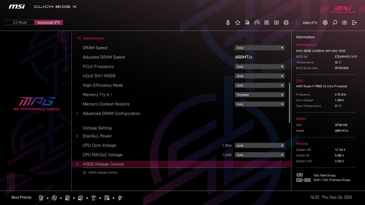
Task: Open the CPU NB/SoC Voltage dropdown
Action: (259, 155)
